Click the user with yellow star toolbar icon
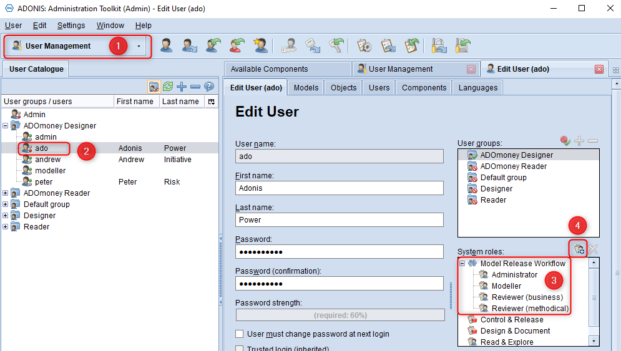The width and height of the screenshot is (621, 351). pos(260,46)
